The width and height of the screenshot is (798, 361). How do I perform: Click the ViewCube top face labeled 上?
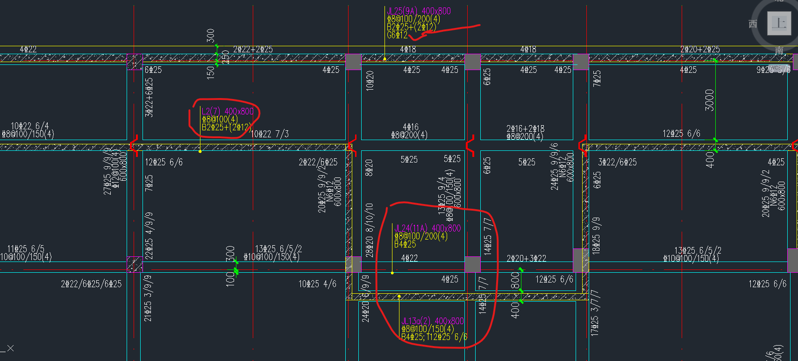779,23
